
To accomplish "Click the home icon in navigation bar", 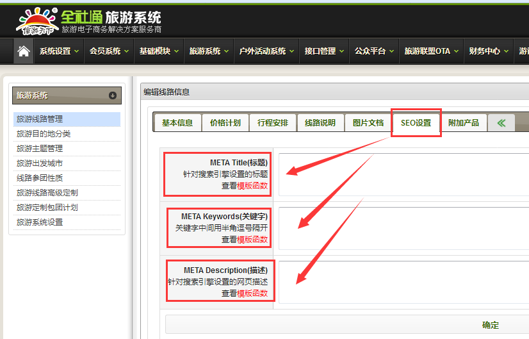I will (24, 51).
